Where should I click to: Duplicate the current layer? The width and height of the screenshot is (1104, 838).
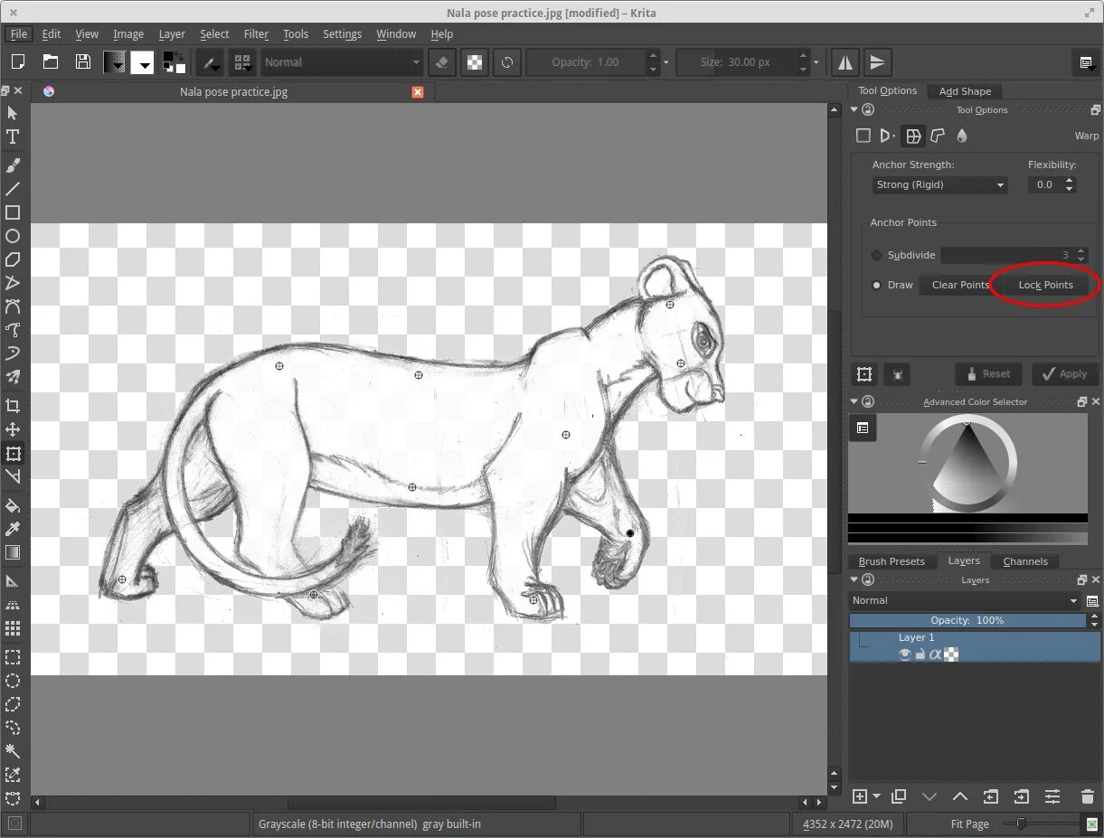(898, 796)
